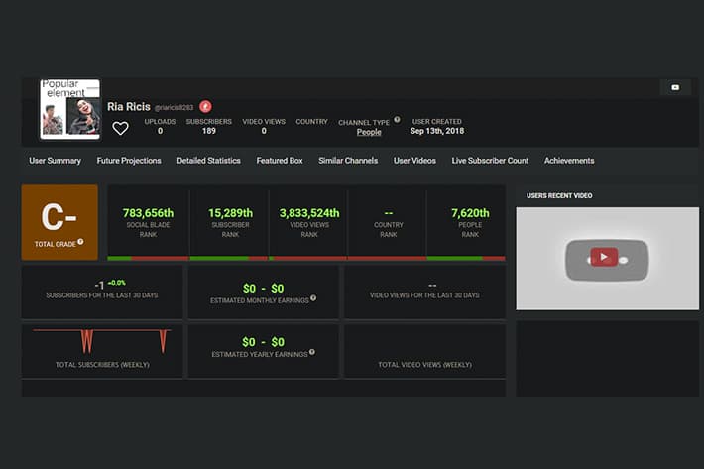Open Live Subscriber Count tab

click(490, 161)
